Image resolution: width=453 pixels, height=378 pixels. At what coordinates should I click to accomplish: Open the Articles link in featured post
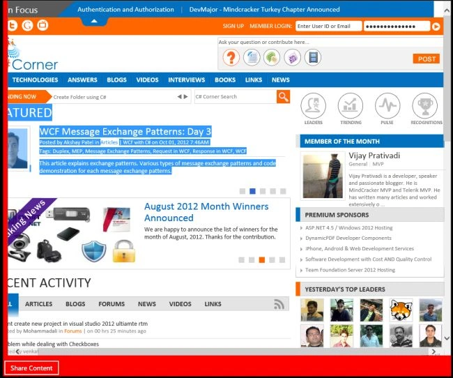coord(109,142)
